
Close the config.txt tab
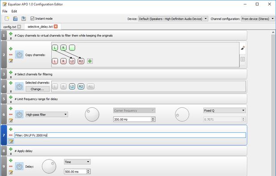click(x=19, y=26)
